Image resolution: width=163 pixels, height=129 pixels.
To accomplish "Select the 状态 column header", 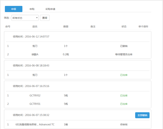I will (x=124, y=26).
